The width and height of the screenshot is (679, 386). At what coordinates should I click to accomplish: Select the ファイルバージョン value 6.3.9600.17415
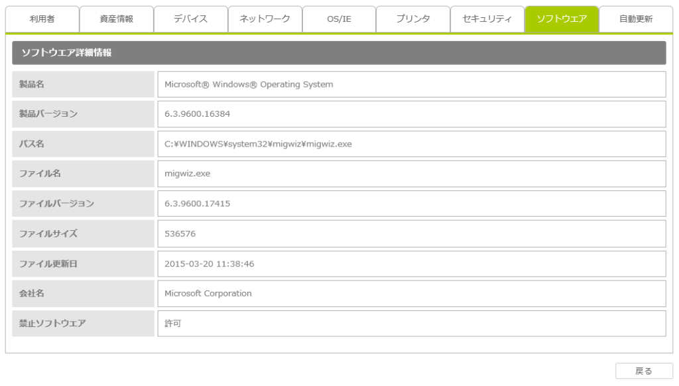click(411, 204)
